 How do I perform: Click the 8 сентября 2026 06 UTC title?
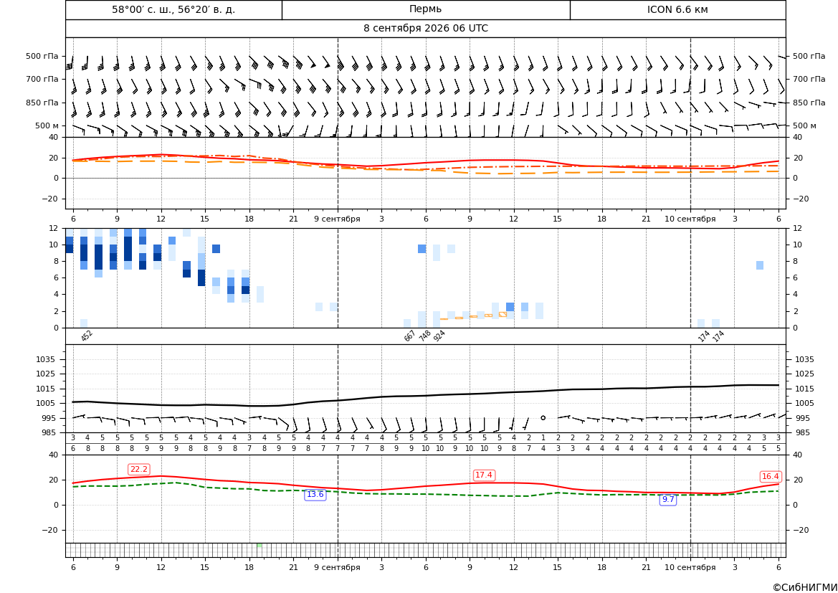coord(425,29)
